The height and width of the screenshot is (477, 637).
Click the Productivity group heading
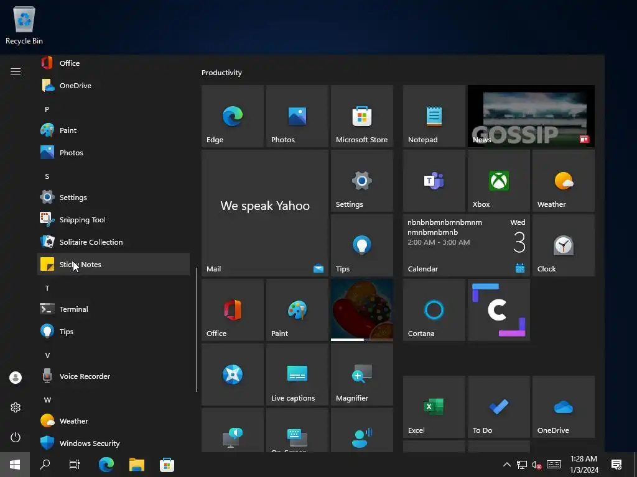221,73
